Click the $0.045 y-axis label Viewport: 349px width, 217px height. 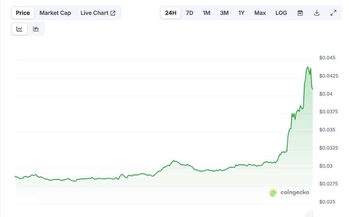327,58
